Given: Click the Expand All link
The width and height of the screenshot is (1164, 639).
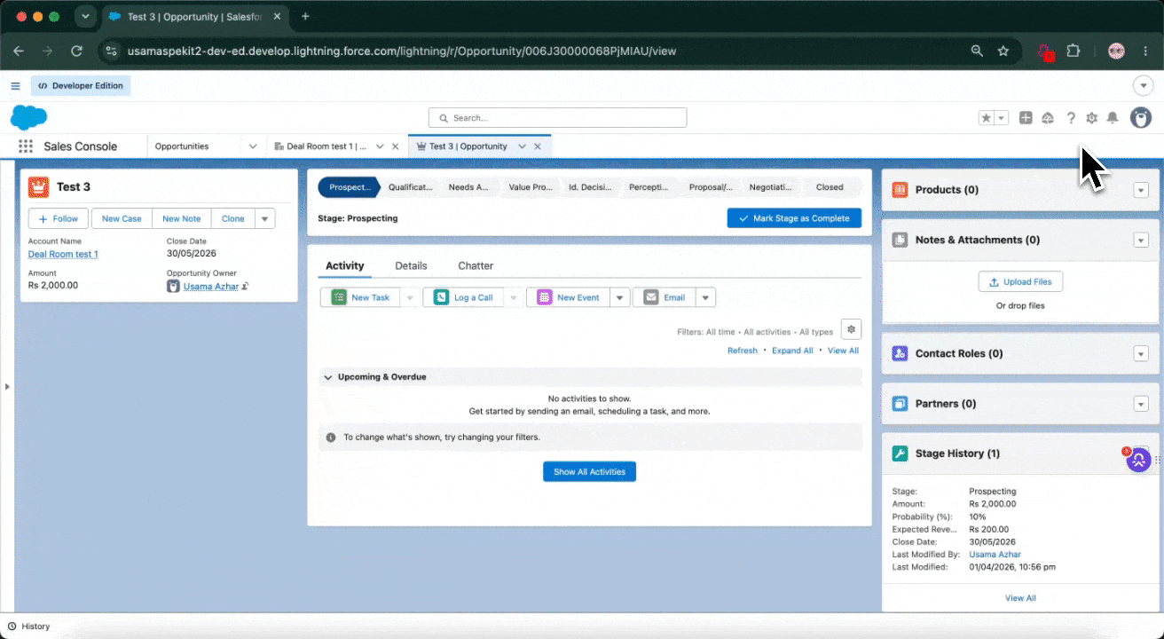Looking at the screenshot, I should tap(792, 351).
